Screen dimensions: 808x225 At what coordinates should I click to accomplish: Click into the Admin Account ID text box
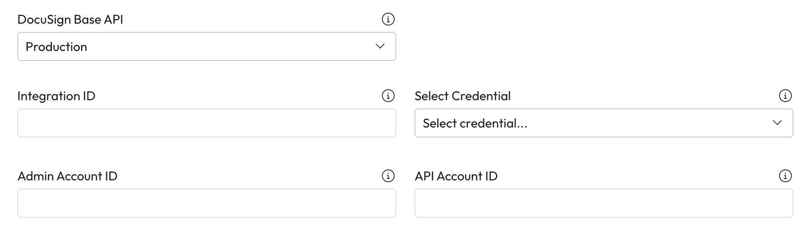[206, 203]
